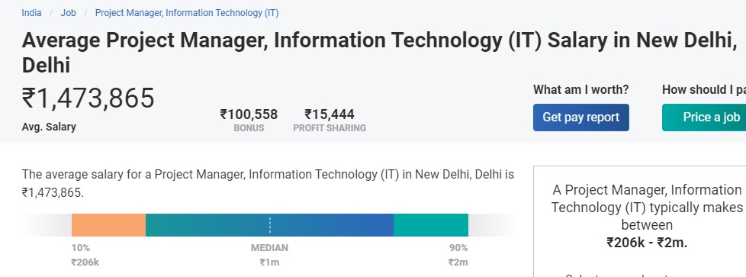
Task: Click the ₹206k - ₹2m range in card
Action: click(647, 243)
